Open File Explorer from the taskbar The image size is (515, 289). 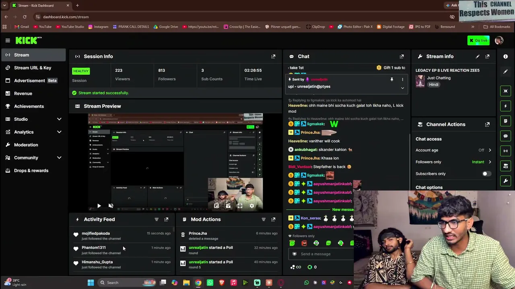coord(186,283)
